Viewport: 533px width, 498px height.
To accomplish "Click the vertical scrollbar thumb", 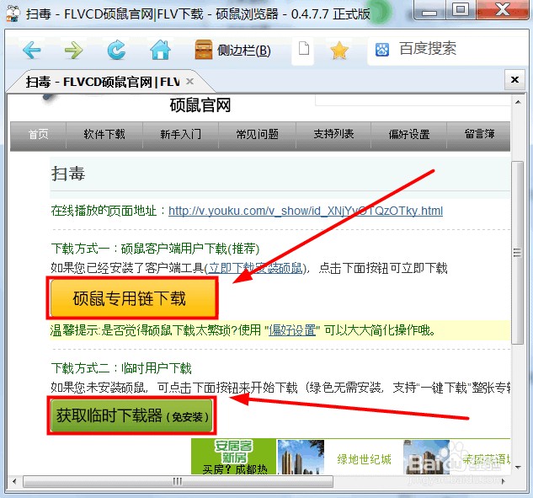I will [x=518, y=253].
